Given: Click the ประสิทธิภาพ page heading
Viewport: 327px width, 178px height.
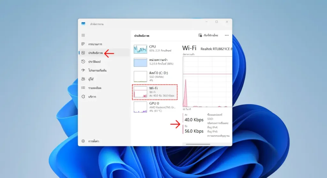Looking at the screenshot, I should point(141,36).
